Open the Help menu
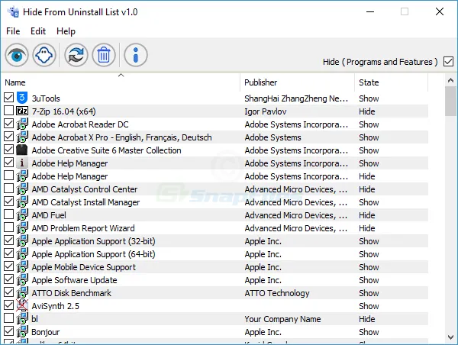458x345 pixels. pos(66,31)
